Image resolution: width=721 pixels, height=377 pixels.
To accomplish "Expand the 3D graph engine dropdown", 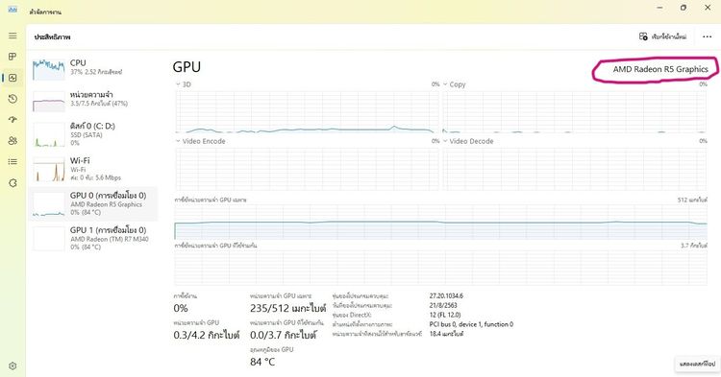I will [183, 84].
